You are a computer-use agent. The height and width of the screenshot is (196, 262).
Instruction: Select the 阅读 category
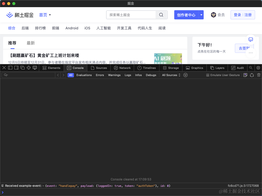point(162,28)
